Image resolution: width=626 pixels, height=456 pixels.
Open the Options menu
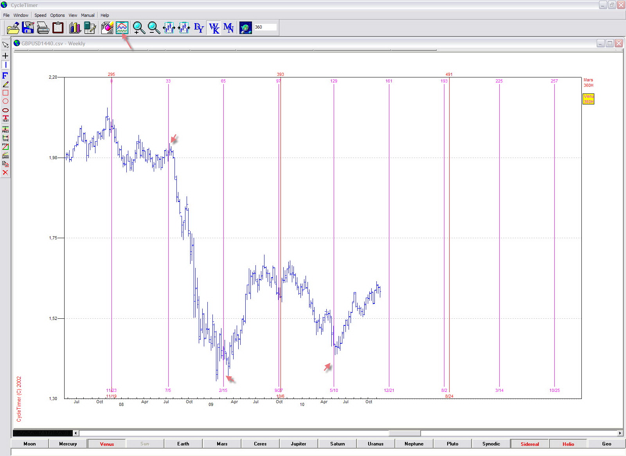[58, 15]
